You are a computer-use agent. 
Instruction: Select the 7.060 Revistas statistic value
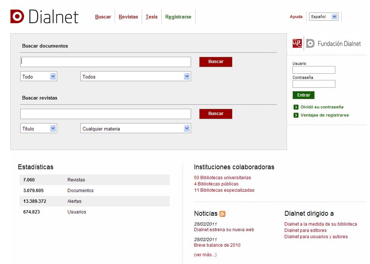[29, 180]
